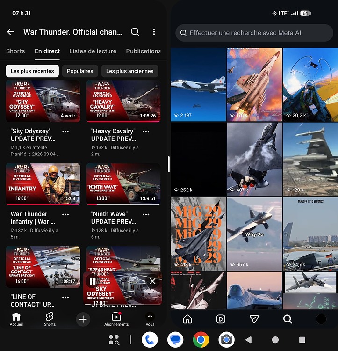Viewport: 338px width, 351px height.
Task: Tap the Android home navigation button
Action: tap(275, 340)
